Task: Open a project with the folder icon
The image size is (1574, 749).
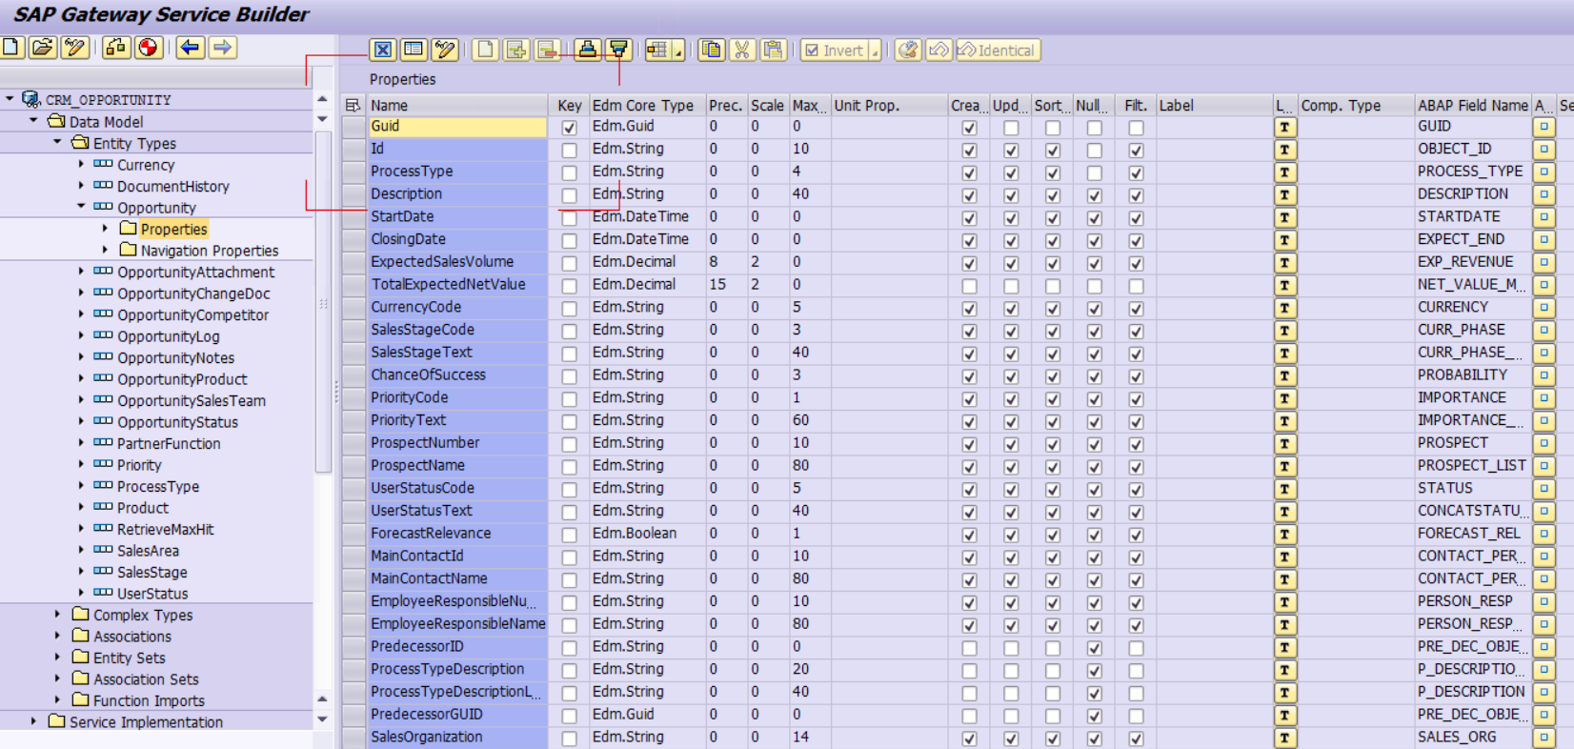Action: [43, 47]
